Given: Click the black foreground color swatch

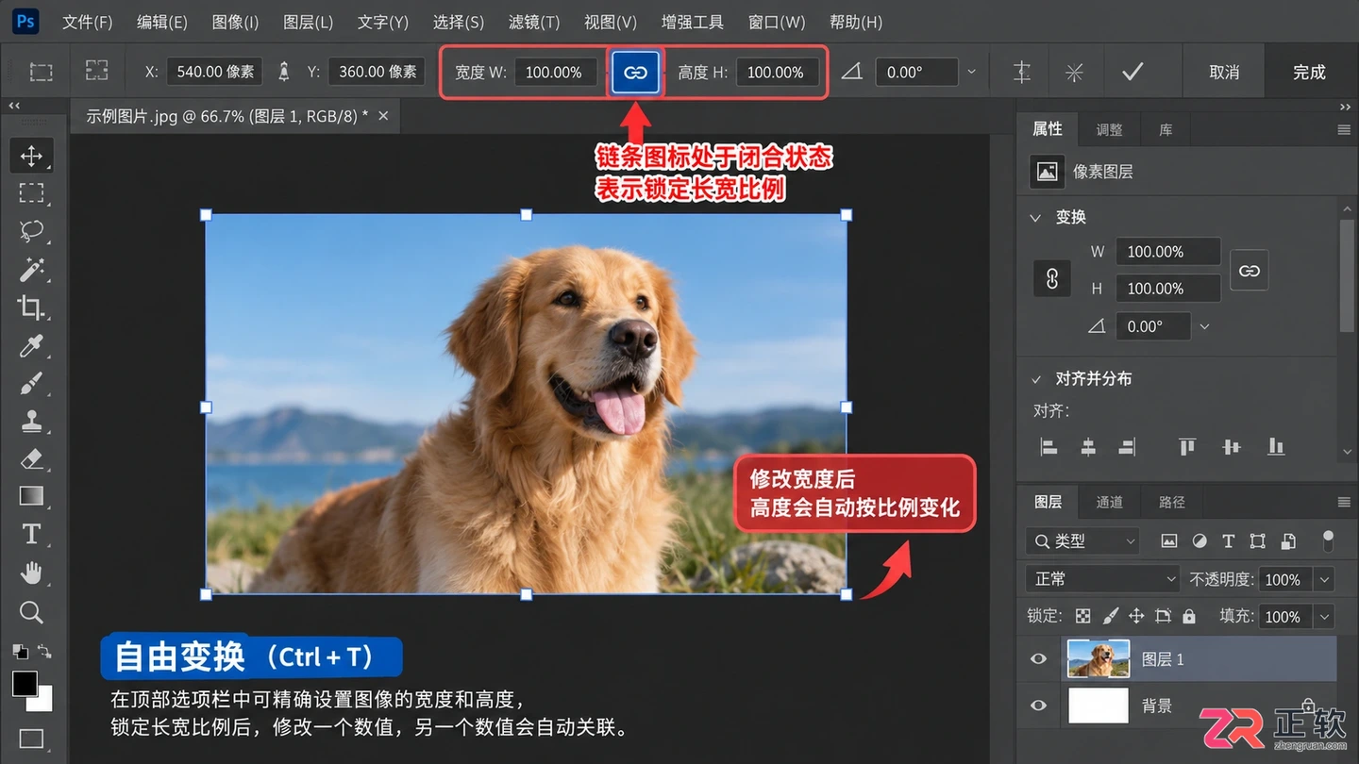Looking at the screenshot, I should (x=25, y=684).
